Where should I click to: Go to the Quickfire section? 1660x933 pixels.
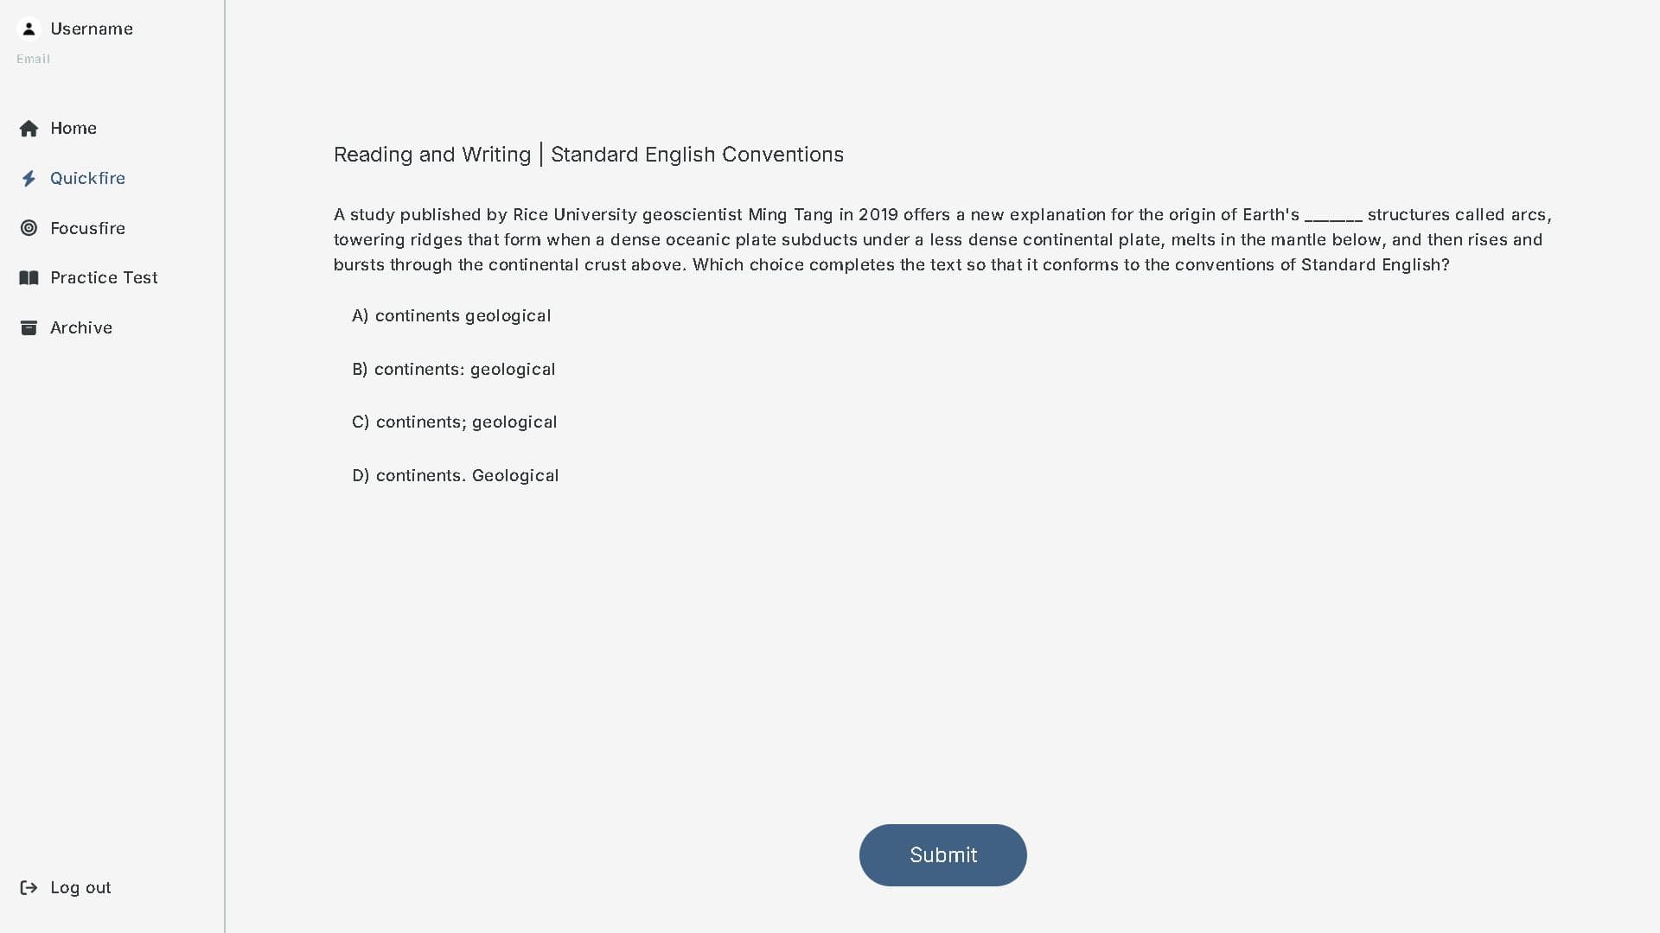tap(87, 179)
